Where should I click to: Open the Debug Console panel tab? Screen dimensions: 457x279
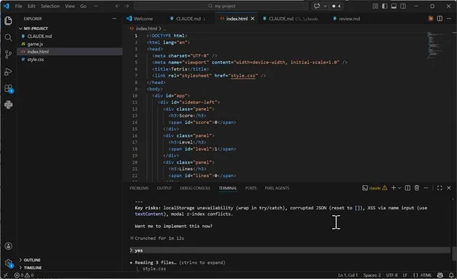click(195, 188)
